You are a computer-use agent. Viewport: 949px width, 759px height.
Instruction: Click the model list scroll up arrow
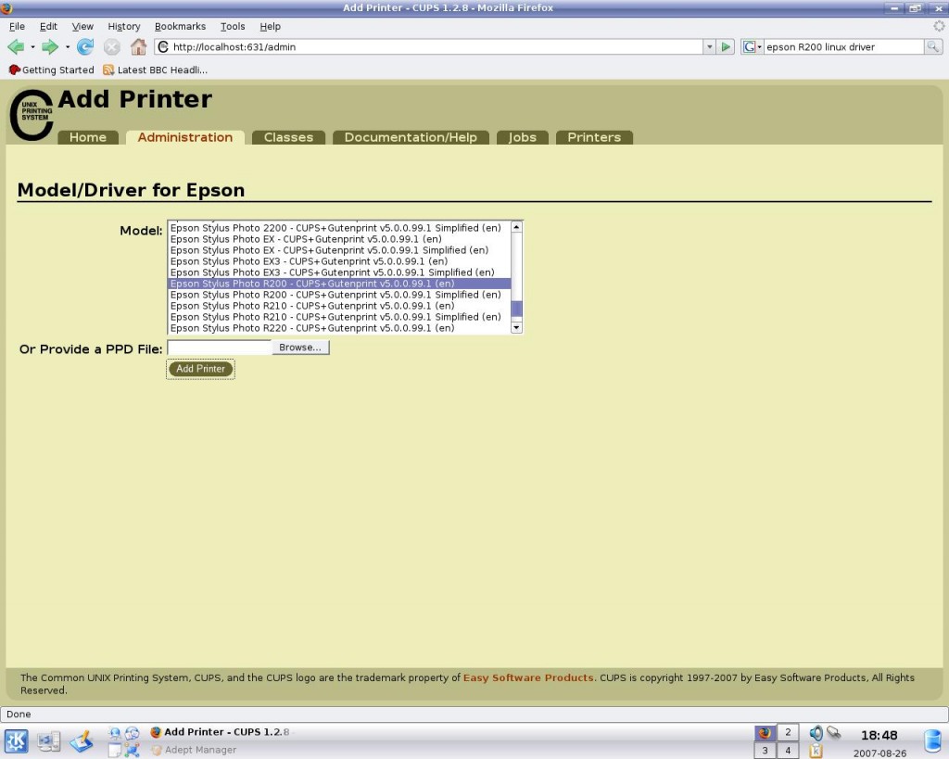(x=516, y=227)
